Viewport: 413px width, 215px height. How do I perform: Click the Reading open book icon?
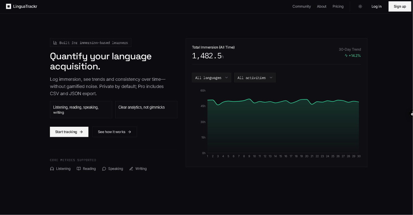coord(79,169)
